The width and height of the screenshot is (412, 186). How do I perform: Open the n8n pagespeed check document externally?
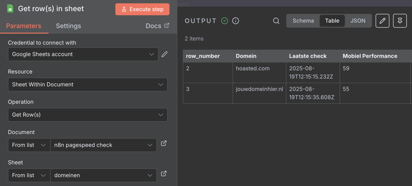[x=164, y=143]
